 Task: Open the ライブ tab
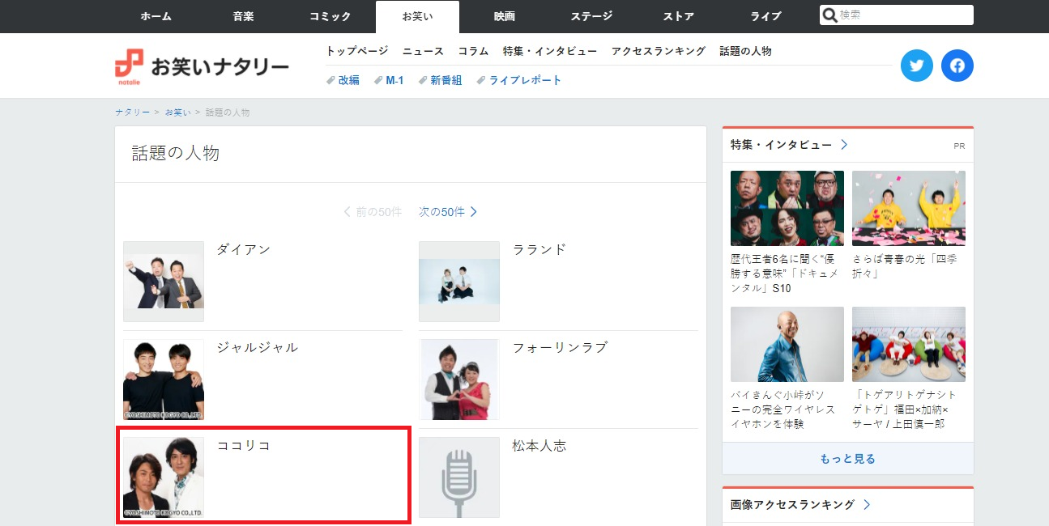(x=765, y=16)
